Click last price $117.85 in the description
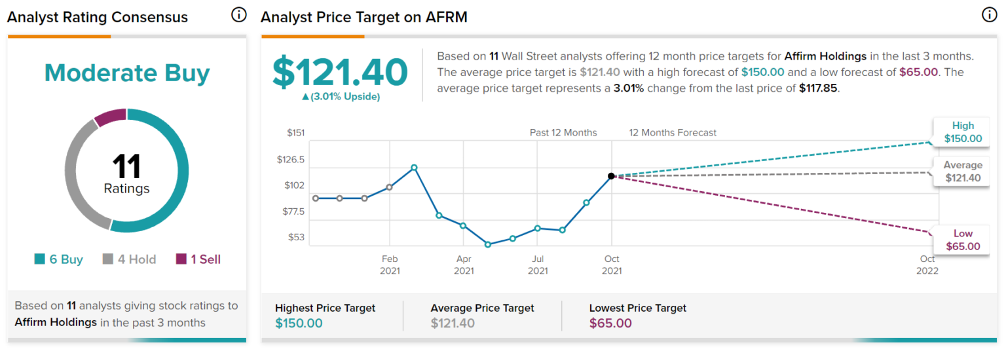The height and width of the screenshot is (351, 1006). click(819, 88)
